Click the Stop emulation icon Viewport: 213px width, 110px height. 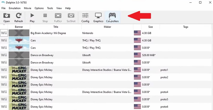[45, 17]
